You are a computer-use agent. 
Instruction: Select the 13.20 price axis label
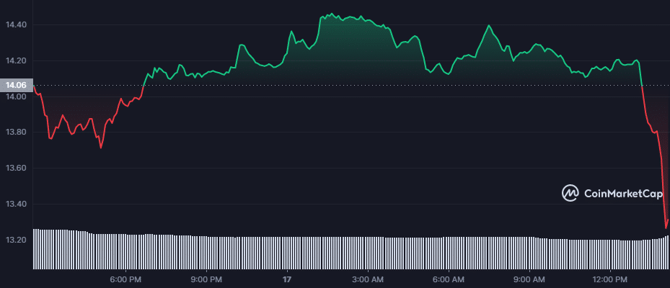pyautogui.click(x=16, y=240)
